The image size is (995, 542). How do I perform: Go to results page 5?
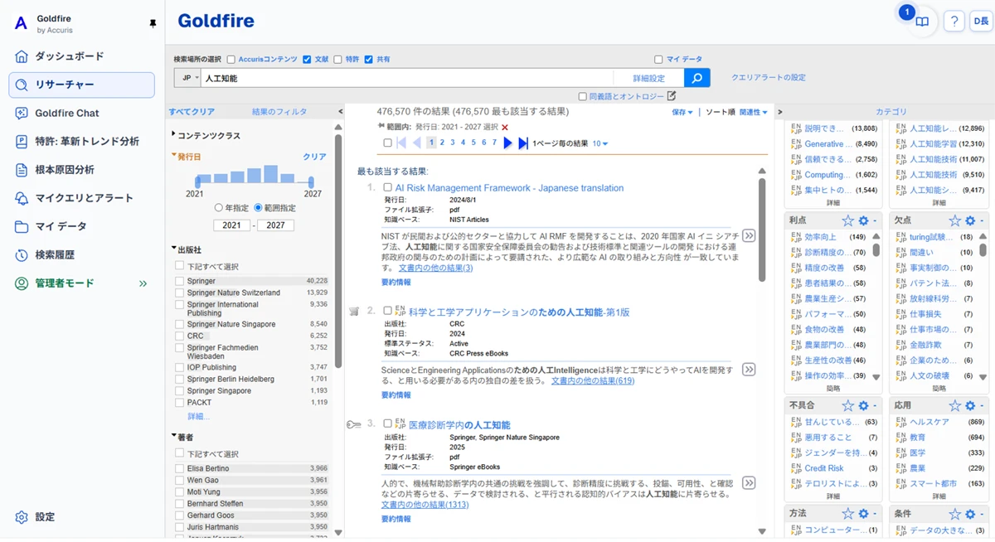click(x=473, y=143)
